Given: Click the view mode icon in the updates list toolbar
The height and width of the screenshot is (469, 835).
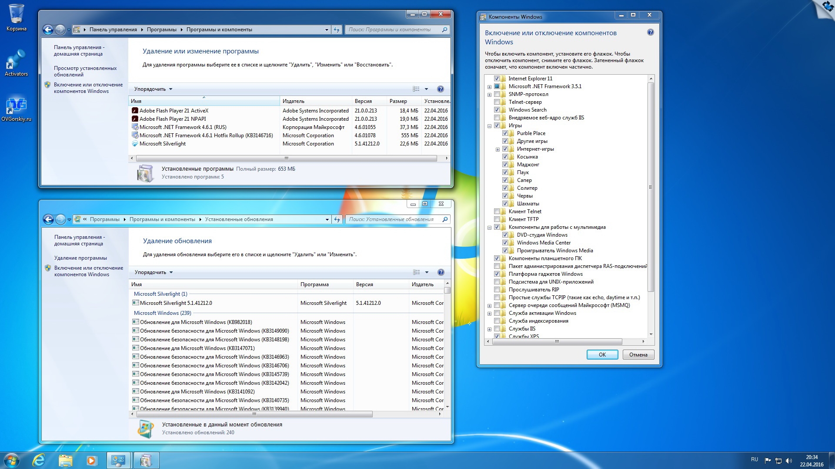Looking at the screenshot, I should [417, 272].
